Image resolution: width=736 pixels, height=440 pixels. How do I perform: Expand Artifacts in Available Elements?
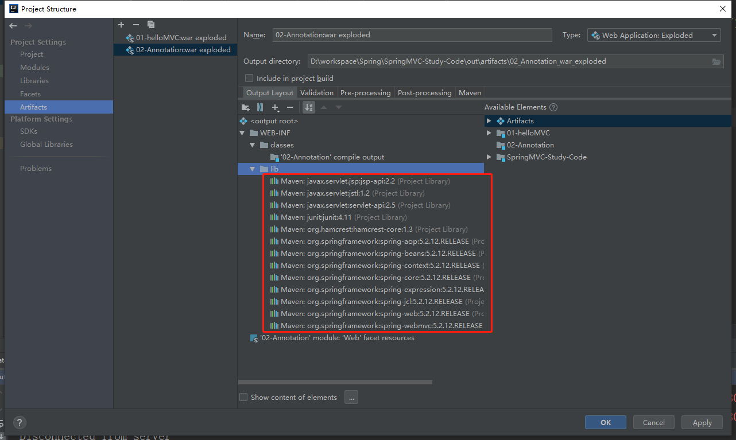point(489,121)
